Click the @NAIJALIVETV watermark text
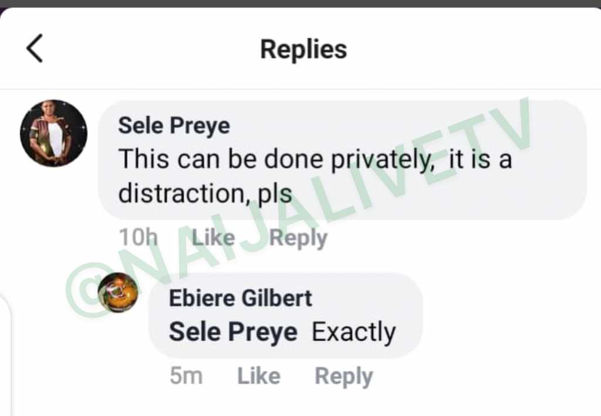Viewport: 601px width, 416px height. pyautogui.click(x=299, y=207)
